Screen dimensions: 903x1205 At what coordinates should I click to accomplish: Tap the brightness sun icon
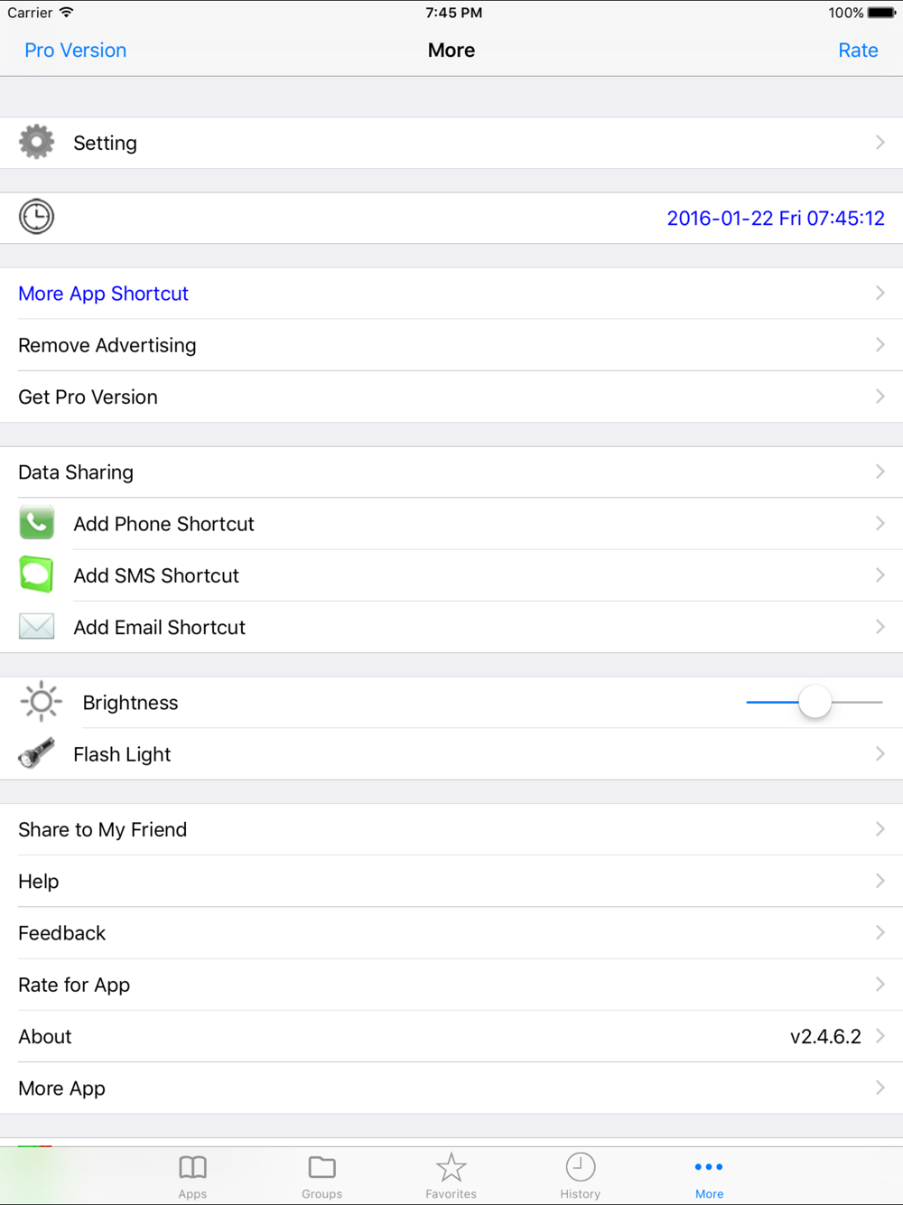(x=41, y=702)
